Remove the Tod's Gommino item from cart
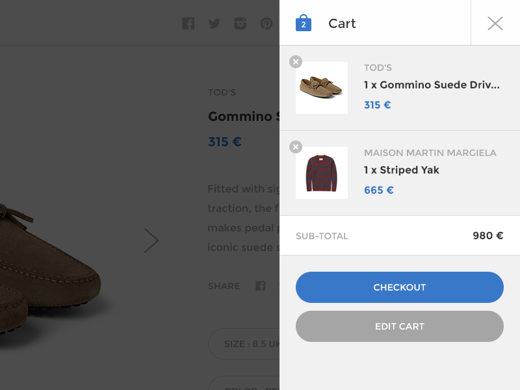 click(x=296, y=62)
